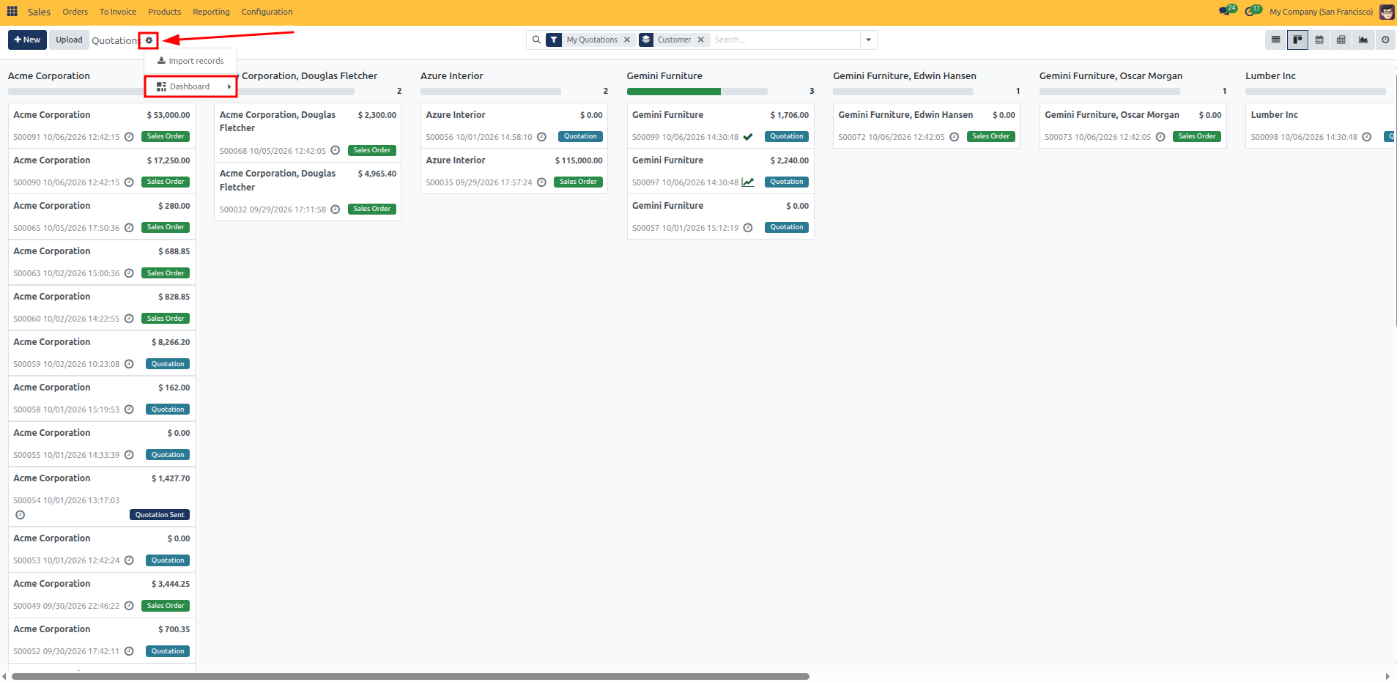Toggle the search options dropdown arrow
This screenshot has height=682, width=1397.
point(868,40)
